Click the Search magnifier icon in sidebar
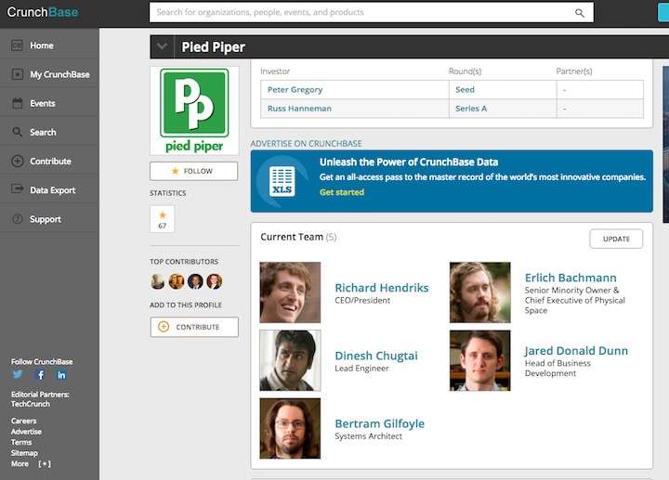 click(17, 132)
